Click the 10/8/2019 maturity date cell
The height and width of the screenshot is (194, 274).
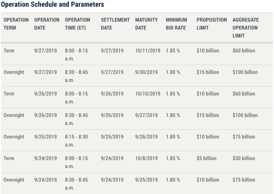click(146, 158)
